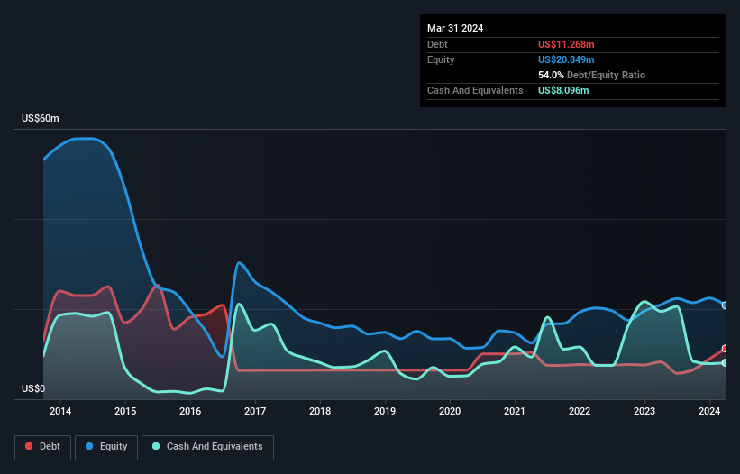Viewport: 740px width, 474px height.
Task: Click the 2016 x-axis label
Action: coord(190,411)
